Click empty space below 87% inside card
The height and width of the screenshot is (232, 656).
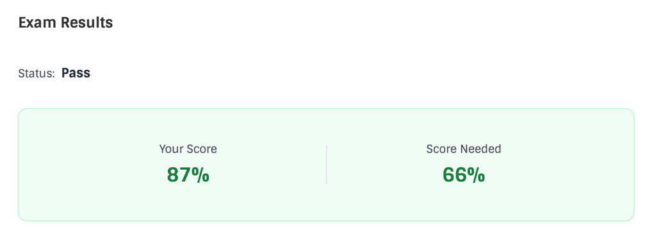[x=188, y=203]
